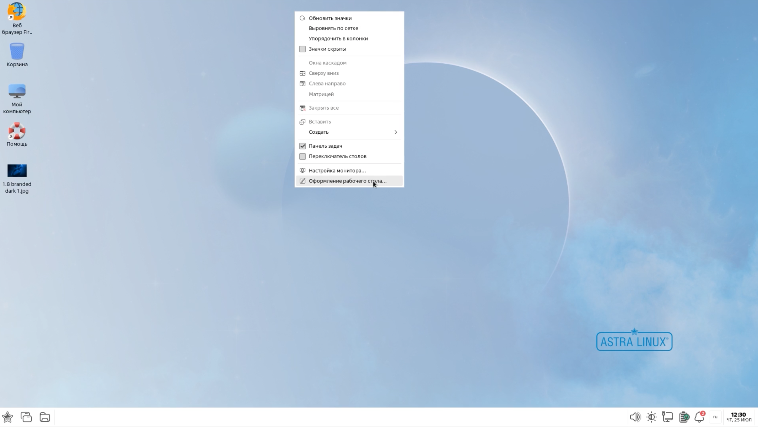Switch the ru keyboard layout indicator
This screenshot has height=427, width=758.
(715, 417)
